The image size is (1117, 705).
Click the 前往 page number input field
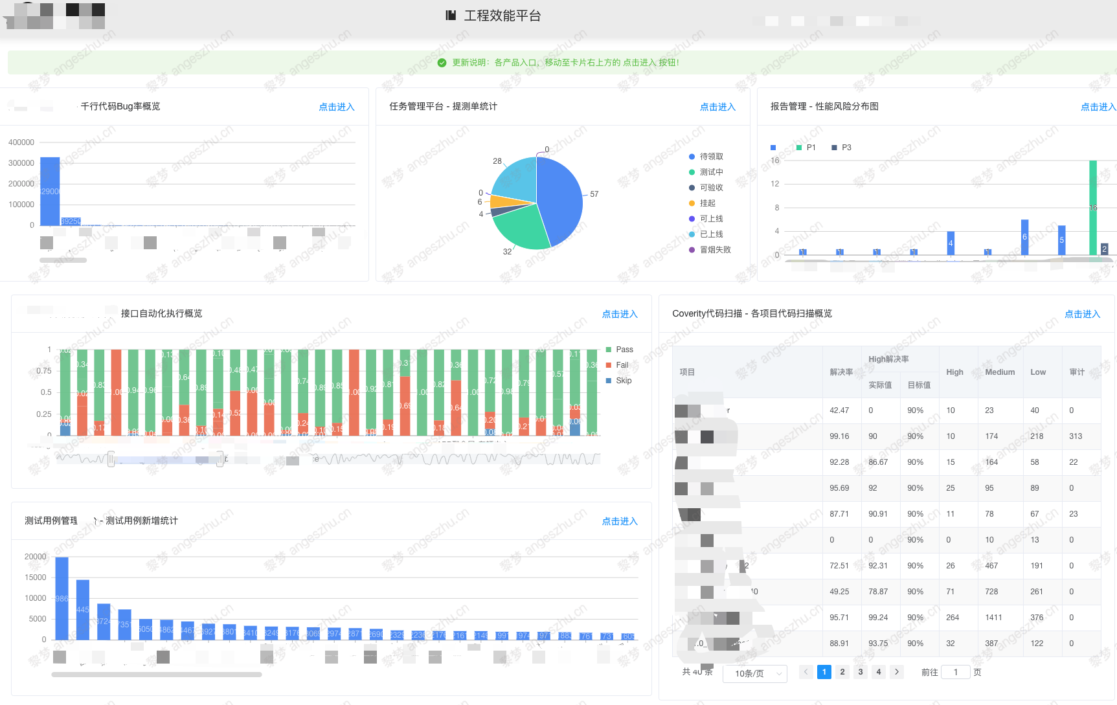tap(955, 672)
